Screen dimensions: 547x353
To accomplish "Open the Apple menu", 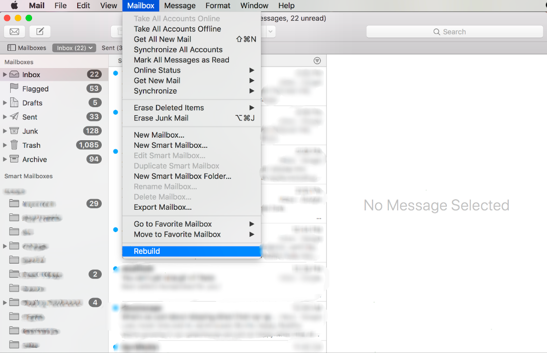I will tap(14, 5).
